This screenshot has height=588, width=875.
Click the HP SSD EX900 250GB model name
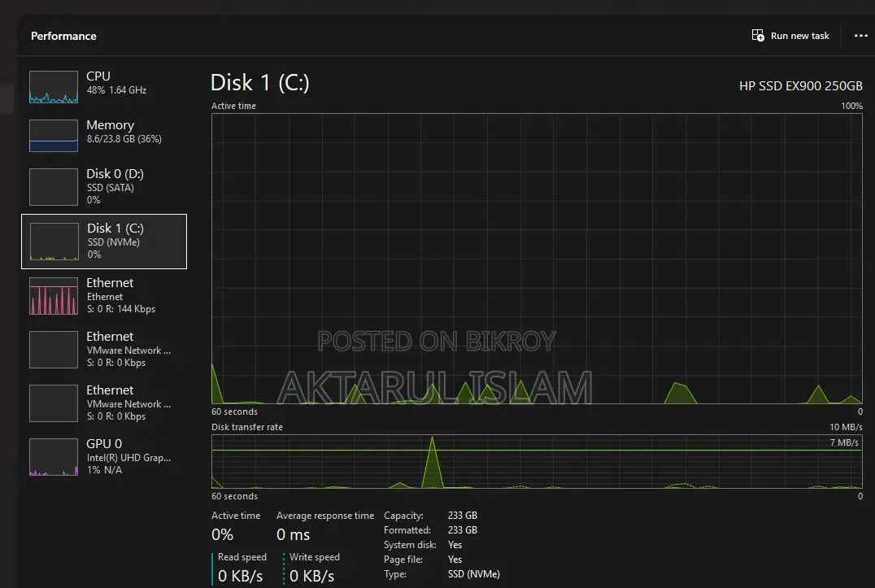click(x=801, y=86)
